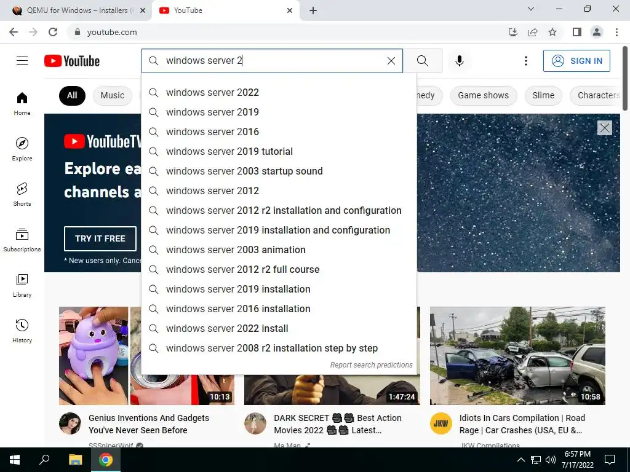Reload the YouTube page

coord(53,32)
